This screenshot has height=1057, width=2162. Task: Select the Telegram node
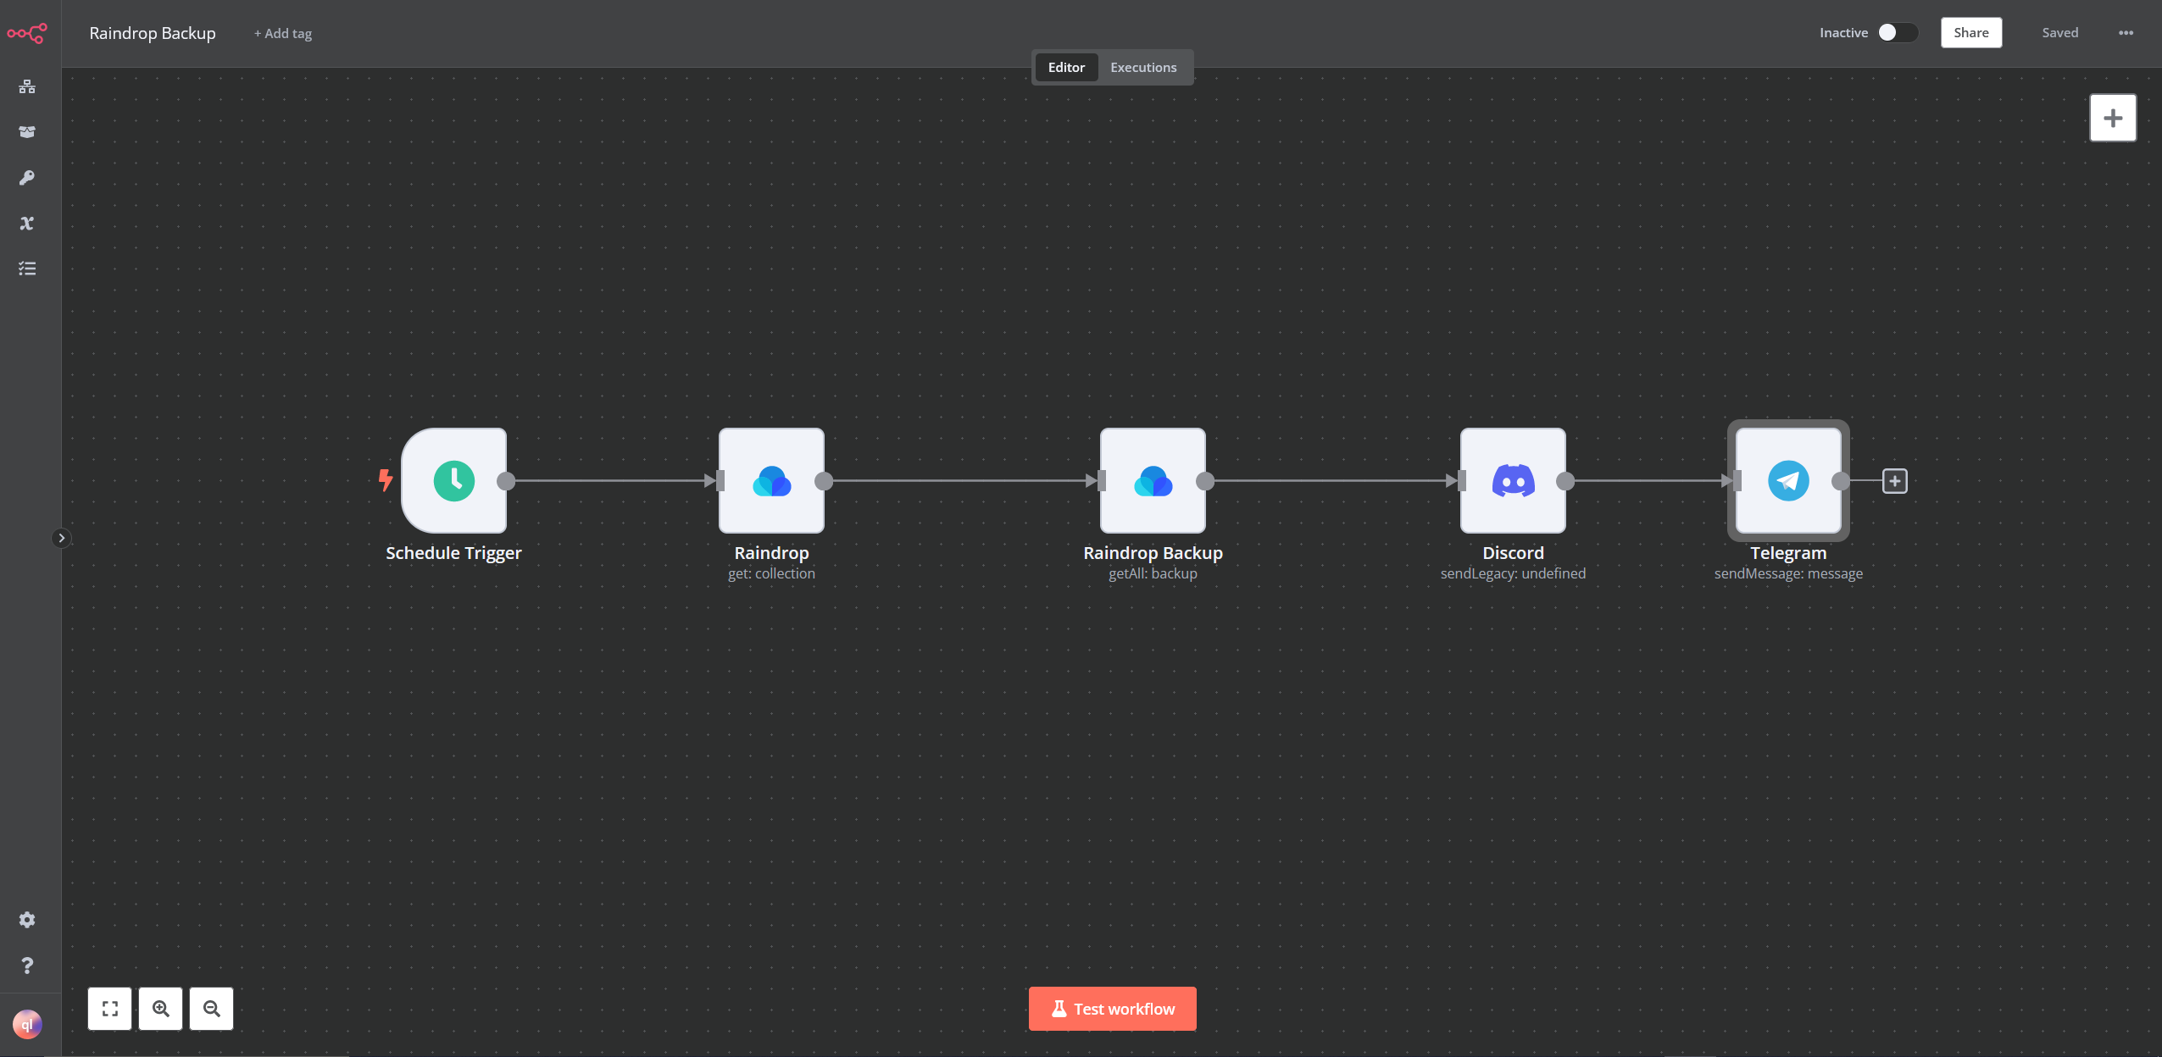pyautogui.click(x=1789, y=481)
